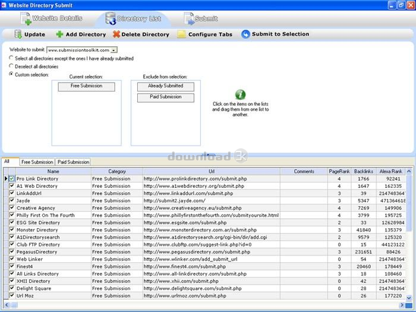
Task: Go to the Submit tab
Action: (x=201, y=18)
